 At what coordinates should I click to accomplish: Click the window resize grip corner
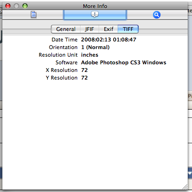click(185, 187)
